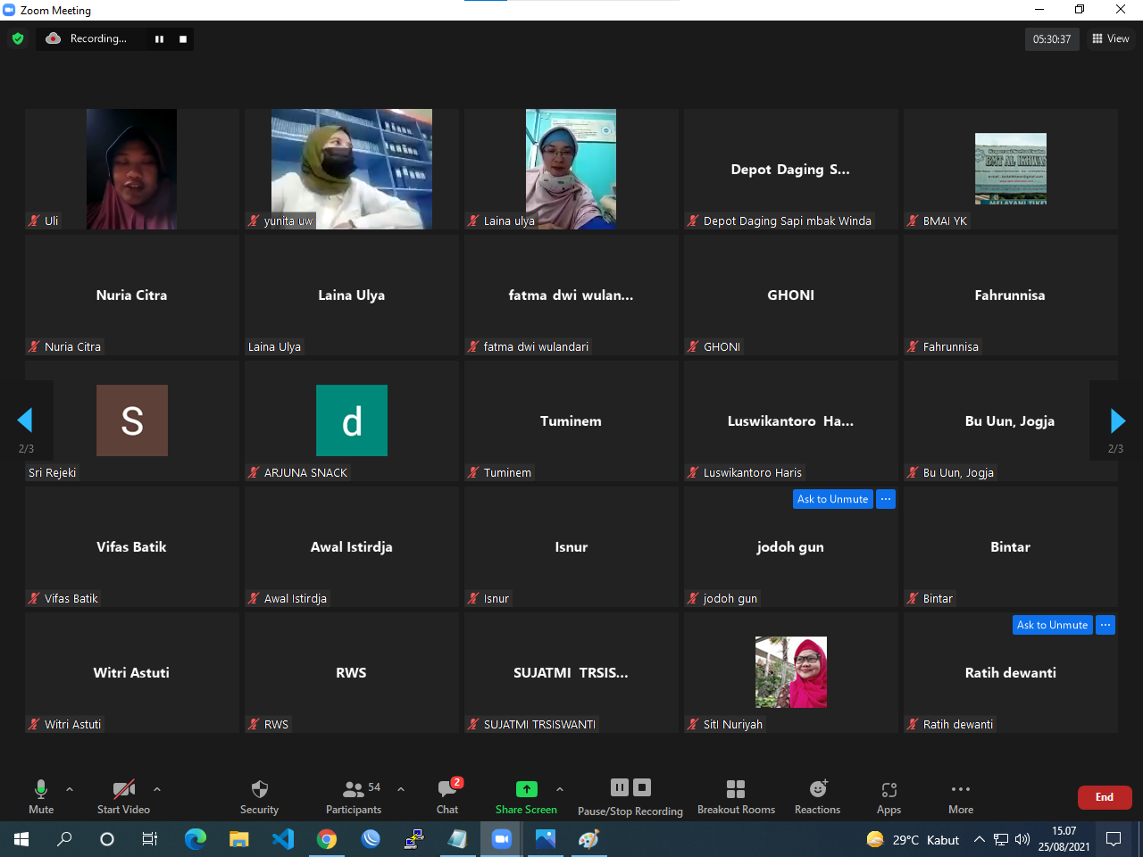Open the More options menu
Image resolution: width=1143 pixels, height=857 pixels.
[x=961, y=796]
